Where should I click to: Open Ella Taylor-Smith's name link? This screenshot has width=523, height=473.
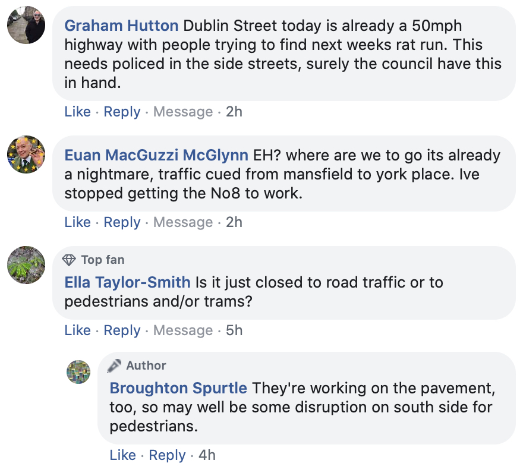click(x=127, y=282)
